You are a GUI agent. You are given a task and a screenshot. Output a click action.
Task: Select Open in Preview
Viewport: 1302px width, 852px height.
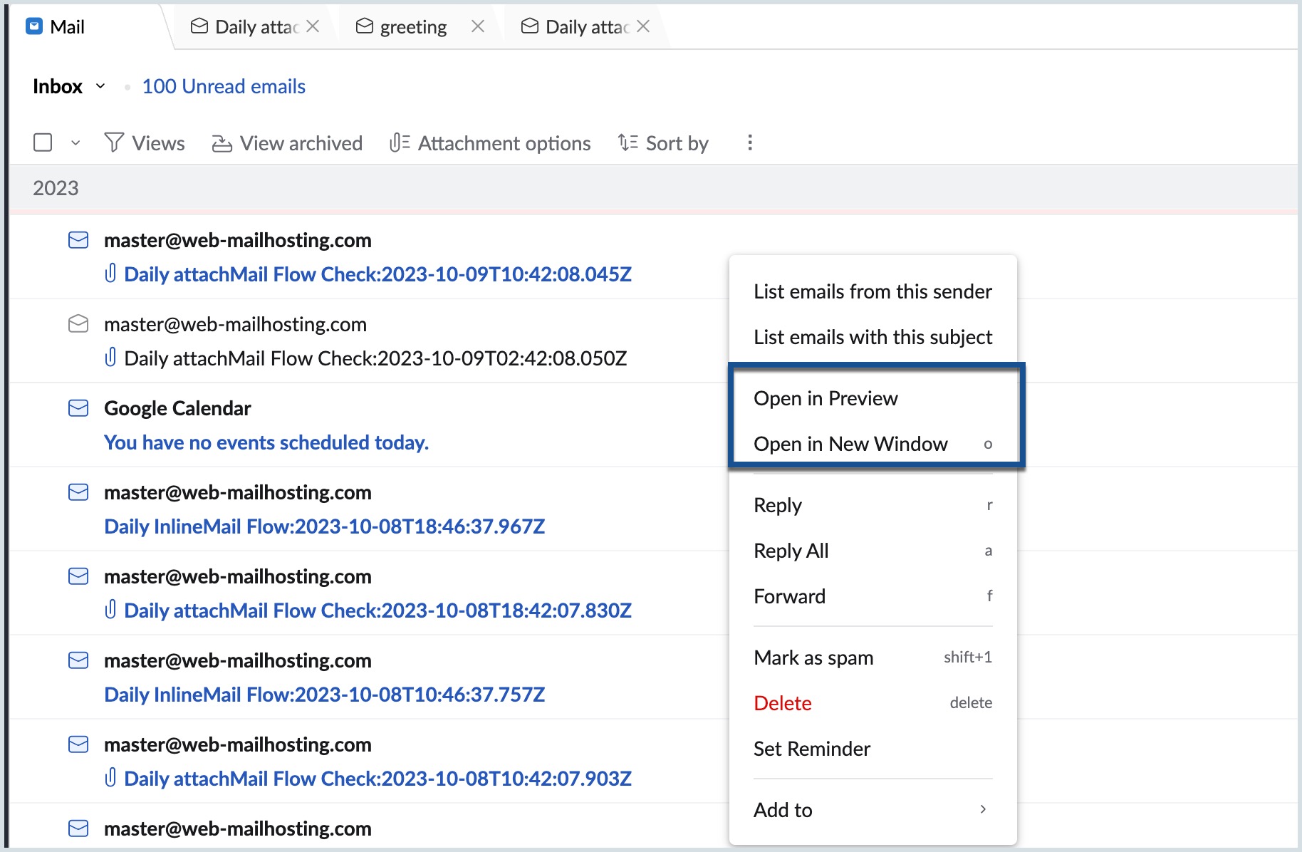coord(873,398)
